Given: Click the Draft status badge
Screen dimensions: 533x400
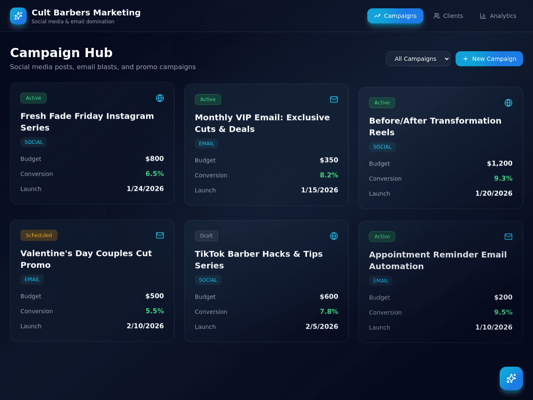Looking at the screenshot, I should [206, 236].
